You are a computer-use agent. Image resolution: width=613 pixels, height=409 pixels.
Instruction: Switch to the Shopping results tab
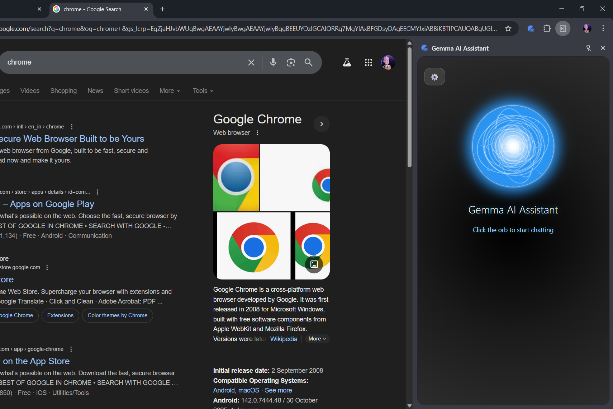coord(63,91)
